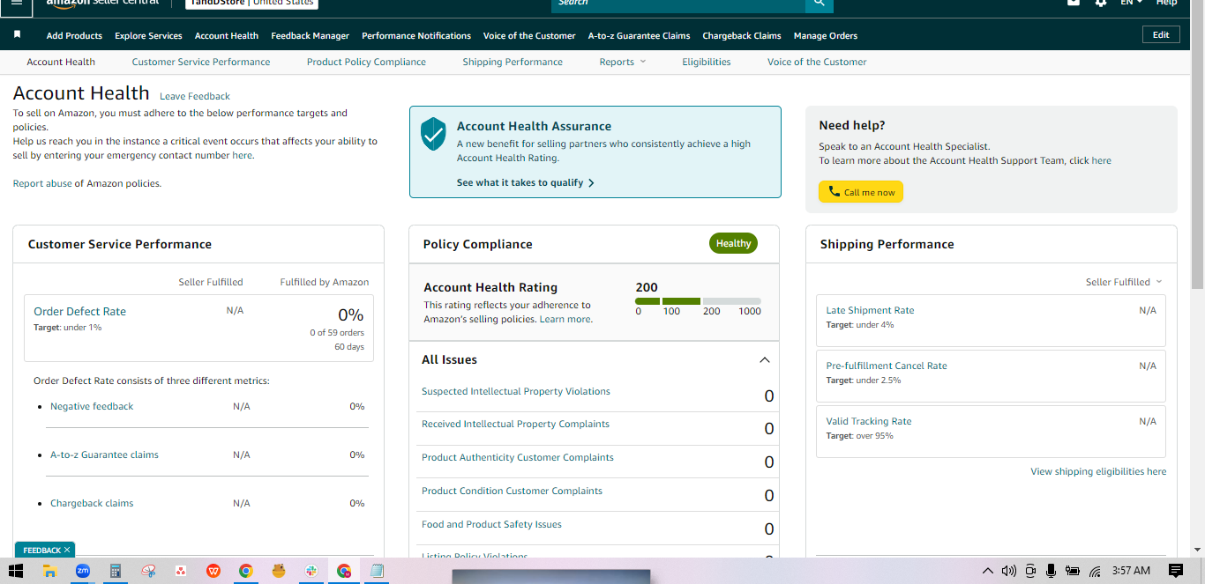Image resolution: width=1205 pixels, height=584 pixels.
Task: Click the Edit favorites button
Action: pos(1161,34)
